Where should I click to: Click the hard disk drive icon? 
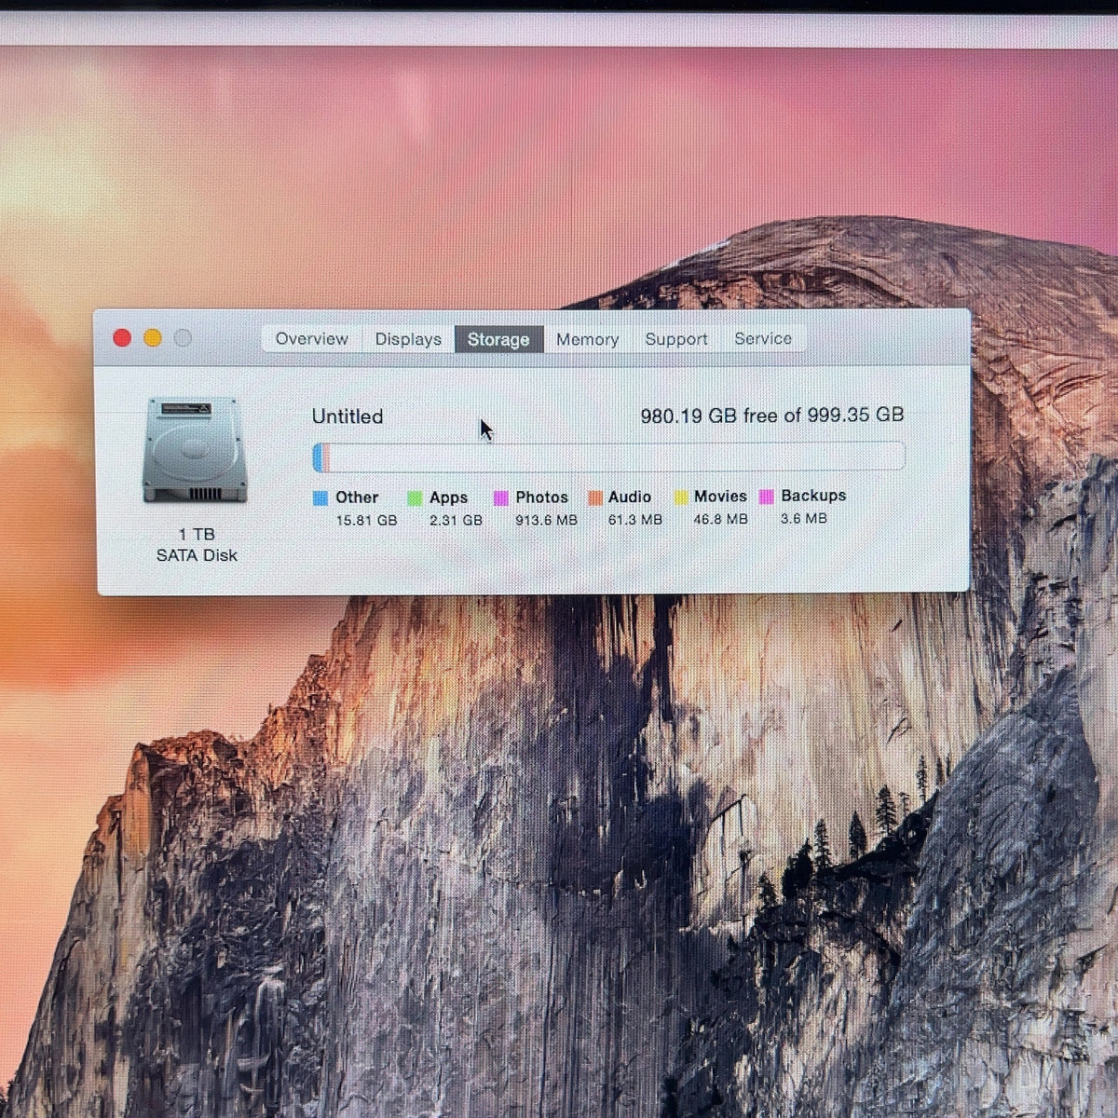(195, 450)
